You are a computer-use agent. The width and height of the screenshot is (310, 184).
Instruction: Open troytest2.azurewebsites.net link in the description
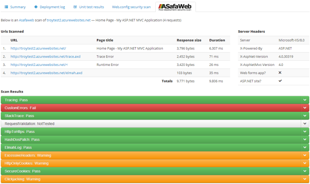(x=69, y=20)
